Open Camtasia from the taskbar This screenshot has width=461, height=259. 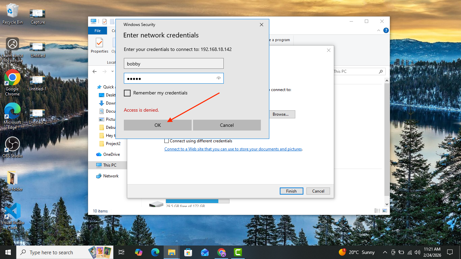[x=238, y=252]
